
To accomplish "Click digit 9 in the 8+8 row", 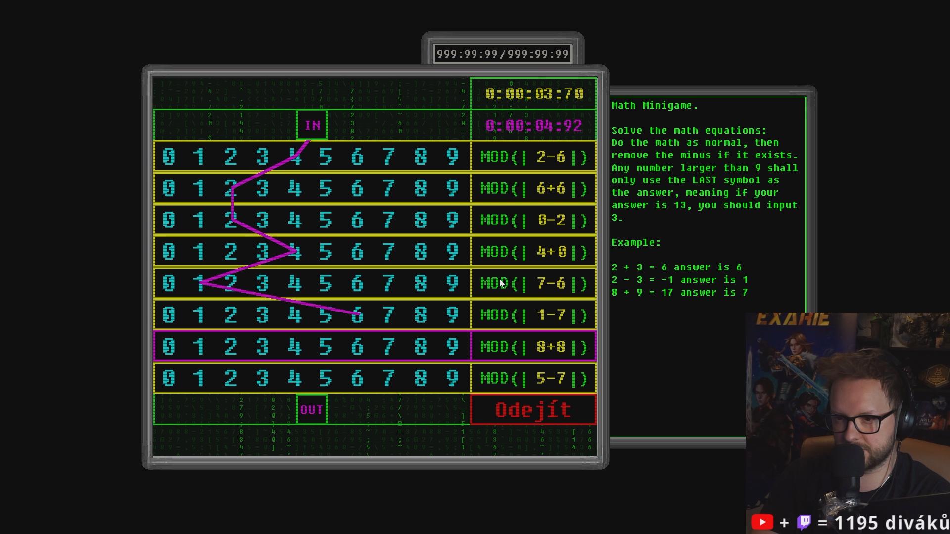I will coord(452,347).
